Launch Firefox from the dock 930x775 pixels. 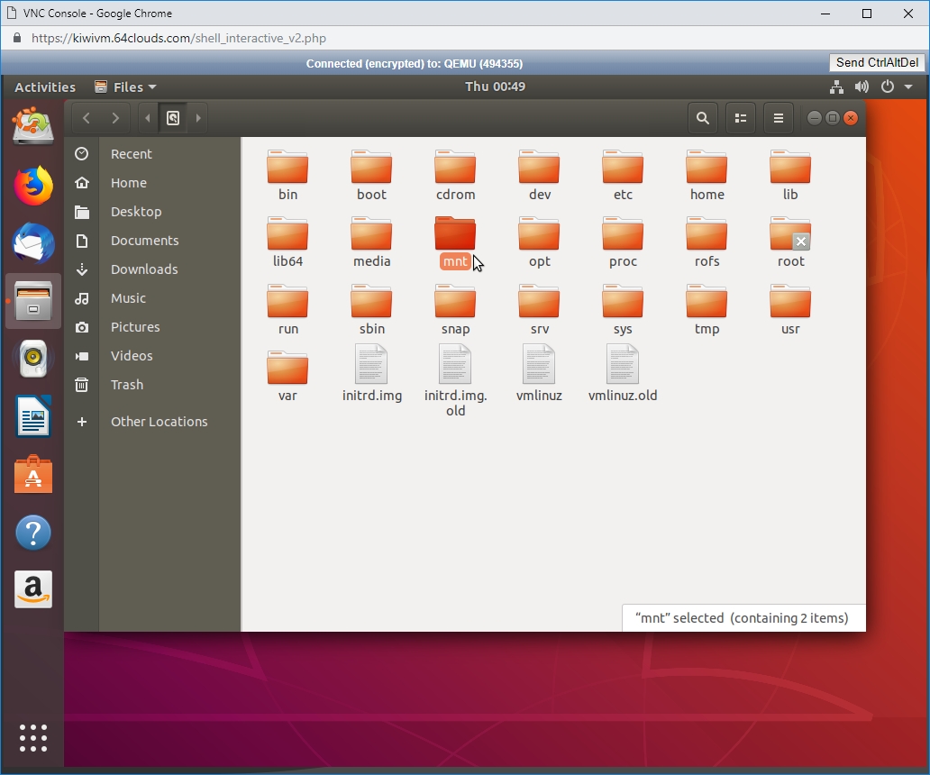33,187
